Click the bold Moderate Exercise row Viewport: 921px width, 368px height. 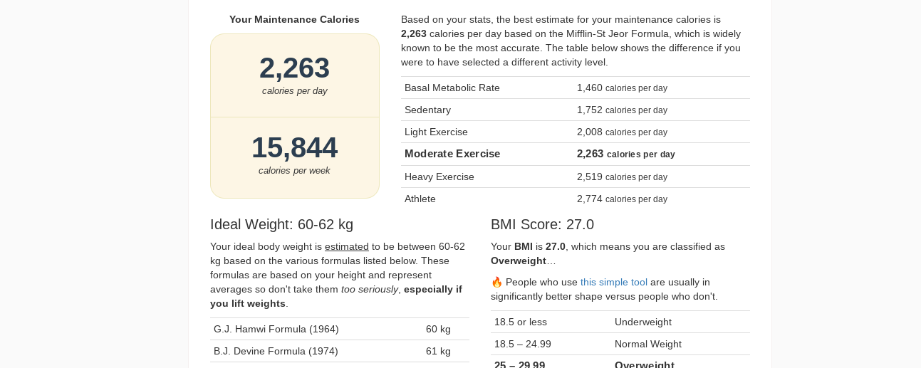(x=575, y=154)
